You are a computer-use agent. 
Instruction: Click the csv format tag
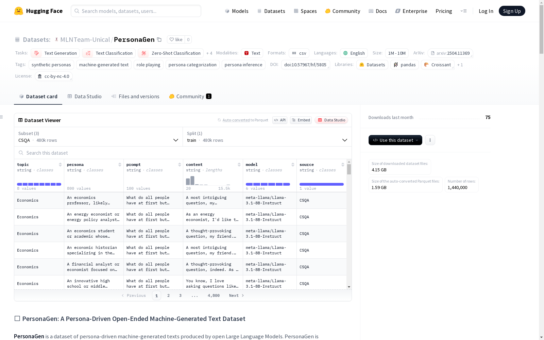click(299, 53)
